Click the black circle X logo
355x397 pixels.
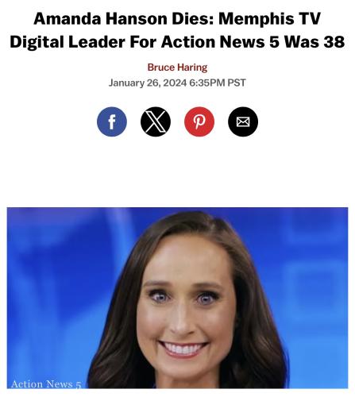156,121
